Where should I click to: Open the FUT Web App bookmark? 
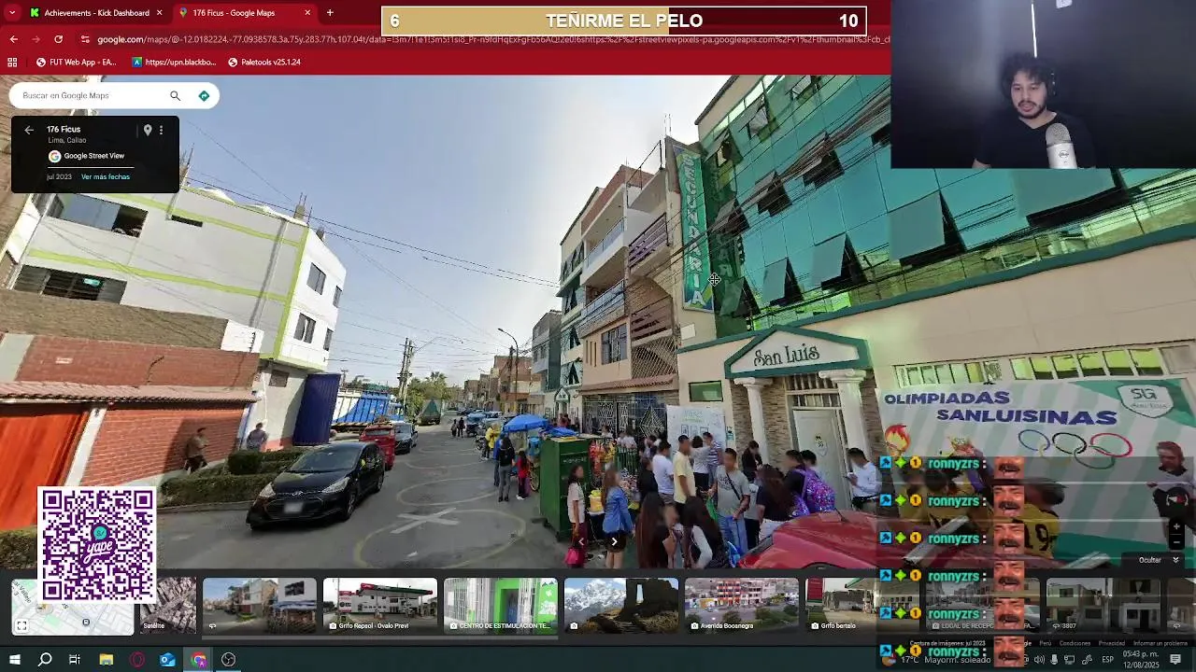pyautogui.click(x=76, y=62)
